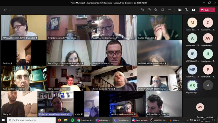Toggle the camera on or off
The width and height of the screenshot is (218, 123).
click(180, 10)
